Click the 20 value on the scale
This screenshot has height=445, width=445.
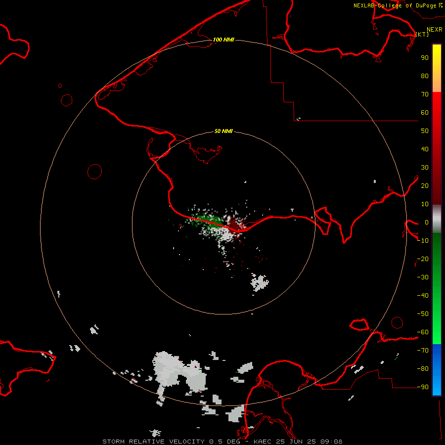click(x=425, y=185)
